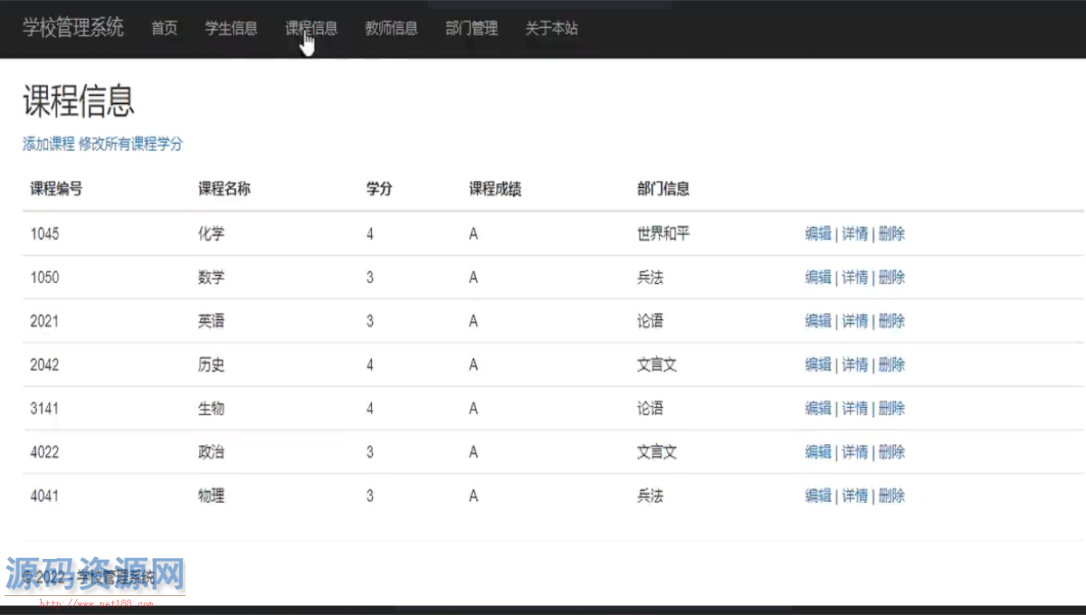Viewport: 1086px width, 615px height.
Task: Click the 源码资源网 watermark logo
Action: pos(95,574)
